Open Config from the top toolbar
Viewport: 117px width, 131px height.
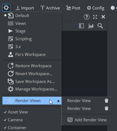[95, 8]
